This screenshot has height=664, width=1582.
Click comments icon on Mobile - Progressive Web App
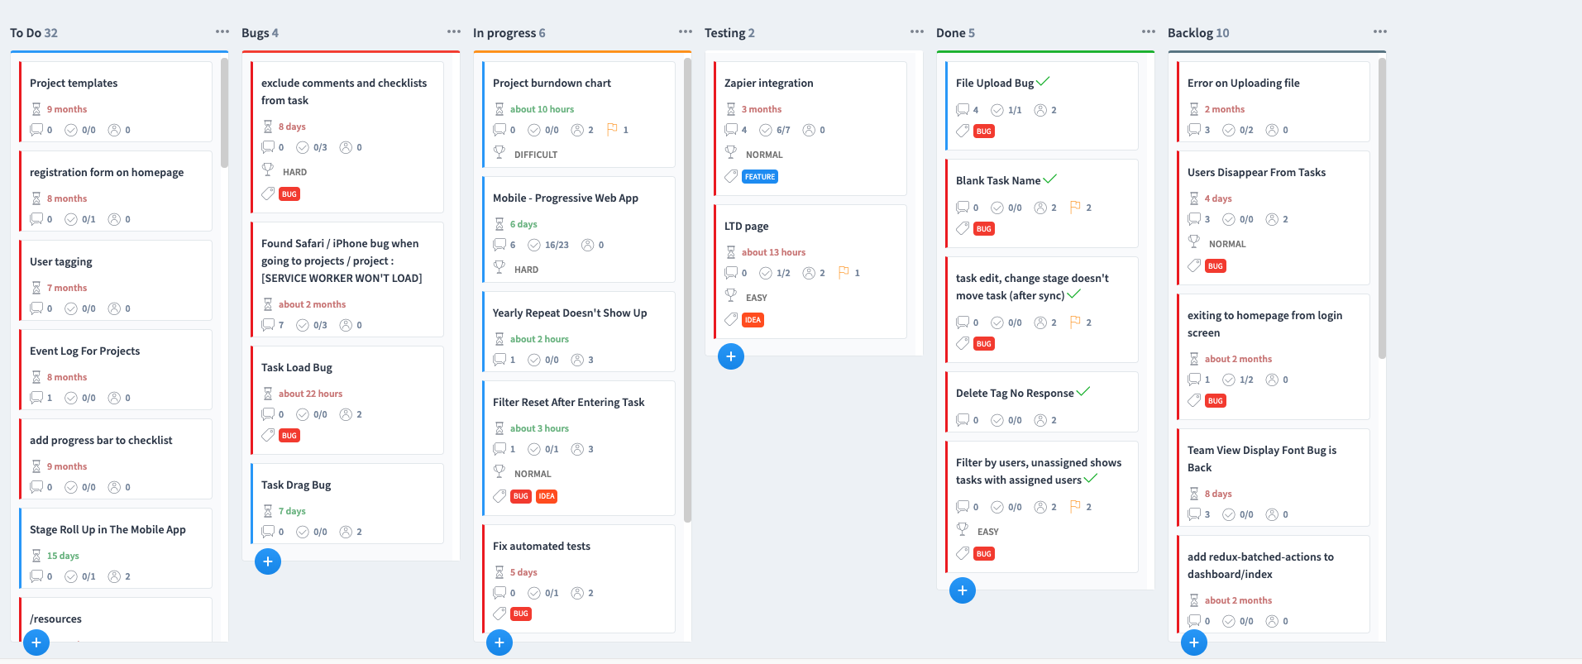[x=499, y=245]
